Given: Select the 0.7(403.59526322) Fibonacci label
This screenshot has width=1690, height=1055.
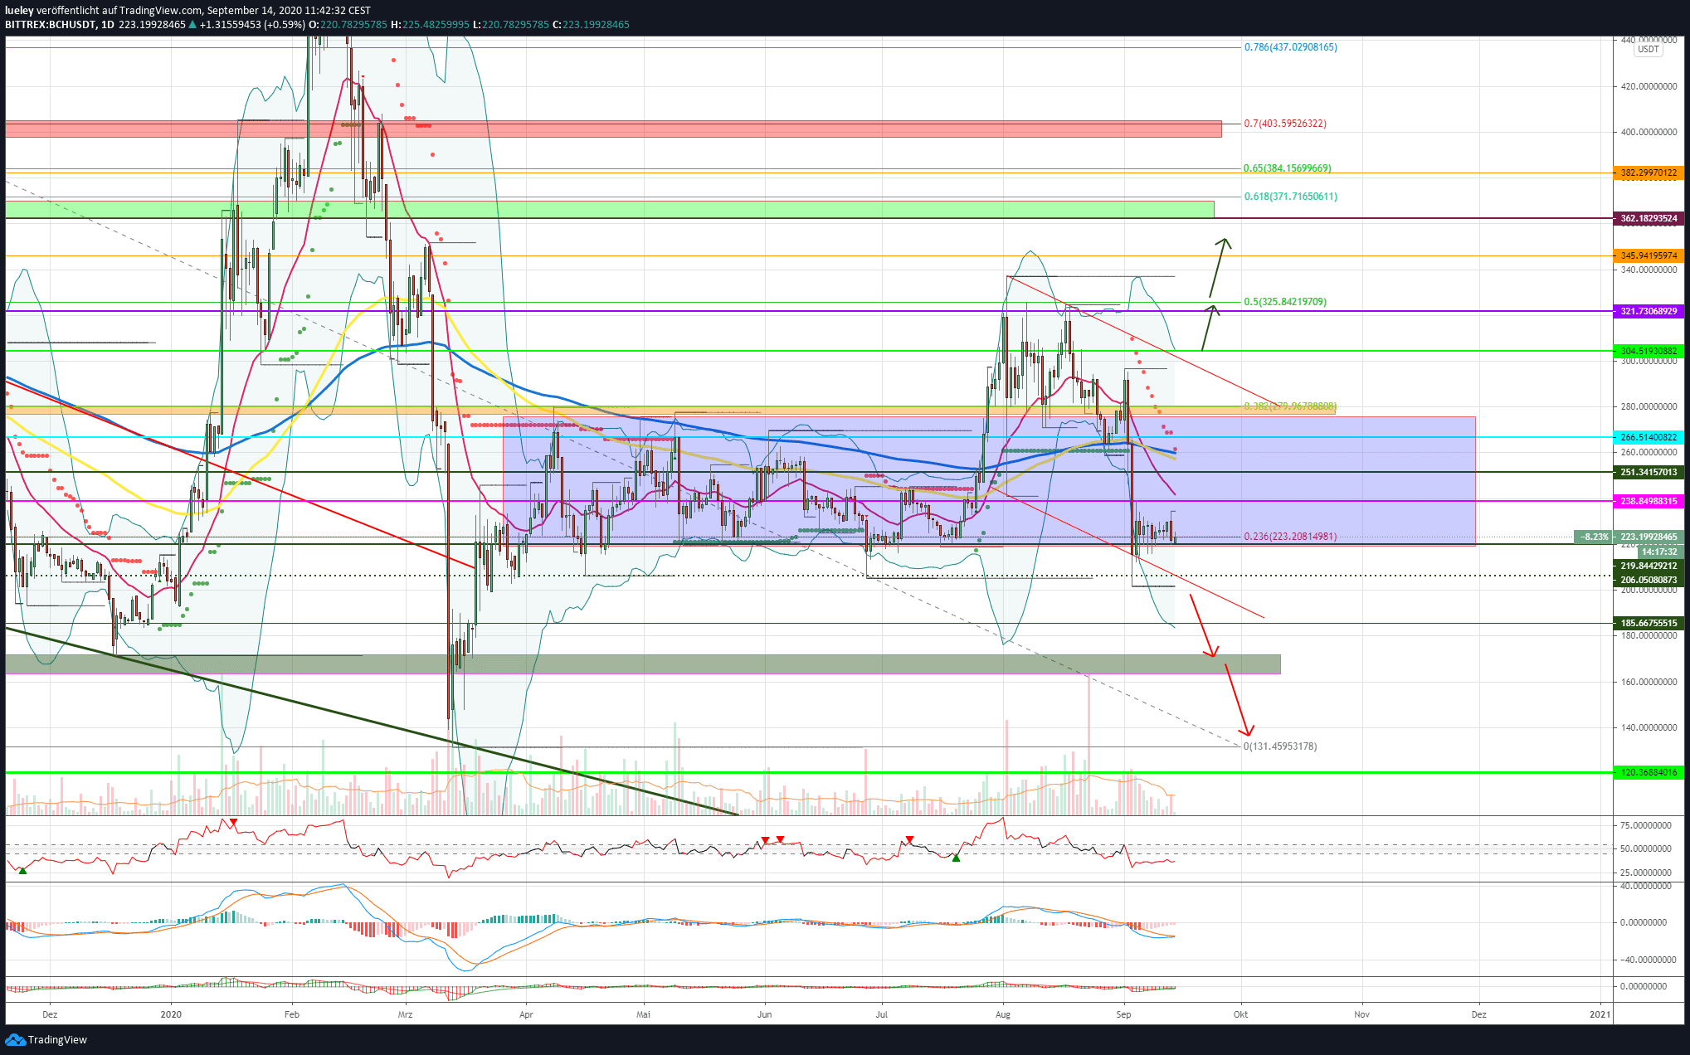Looking at the screenshot, I should coord(1284,124).
